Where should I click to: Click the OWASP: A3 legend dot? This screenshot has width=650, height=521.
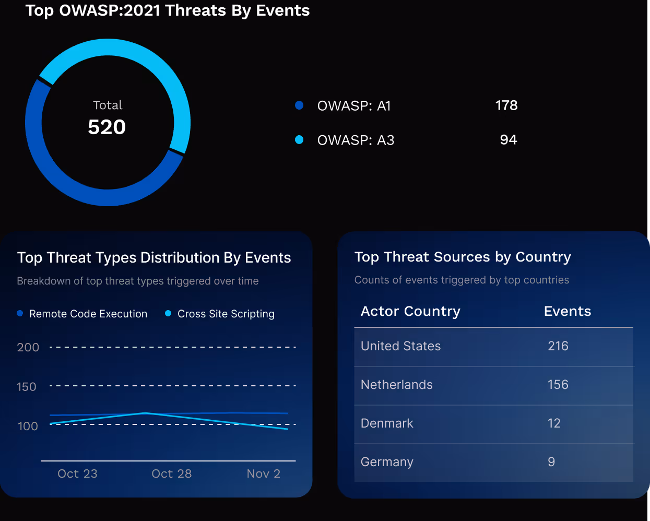pos(299,139)
